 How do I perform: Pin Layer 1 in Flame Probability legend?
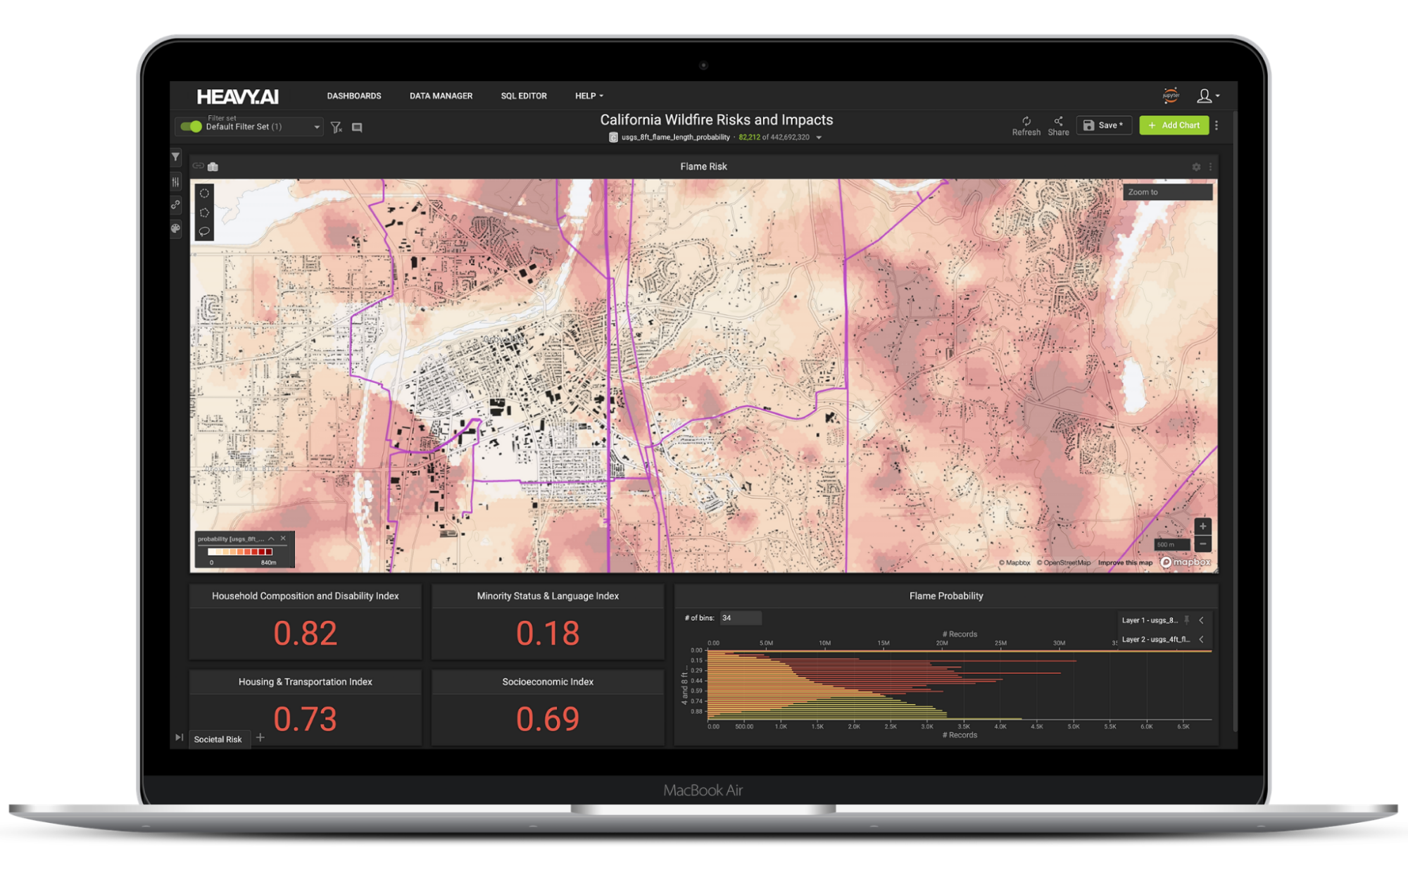[x=1187, y=620]
